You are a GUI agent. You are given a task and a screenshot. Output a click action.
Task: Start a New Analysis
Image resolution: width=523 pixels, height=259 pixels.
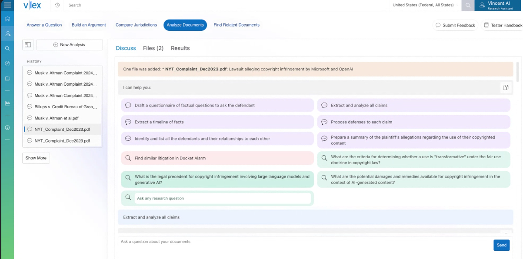click(70, 45)
